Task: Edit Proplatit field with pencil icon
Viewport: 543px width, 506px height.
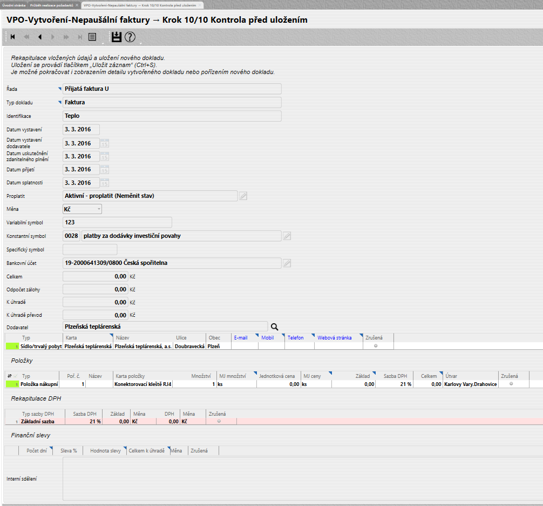Action: click(x=243, y=196)
